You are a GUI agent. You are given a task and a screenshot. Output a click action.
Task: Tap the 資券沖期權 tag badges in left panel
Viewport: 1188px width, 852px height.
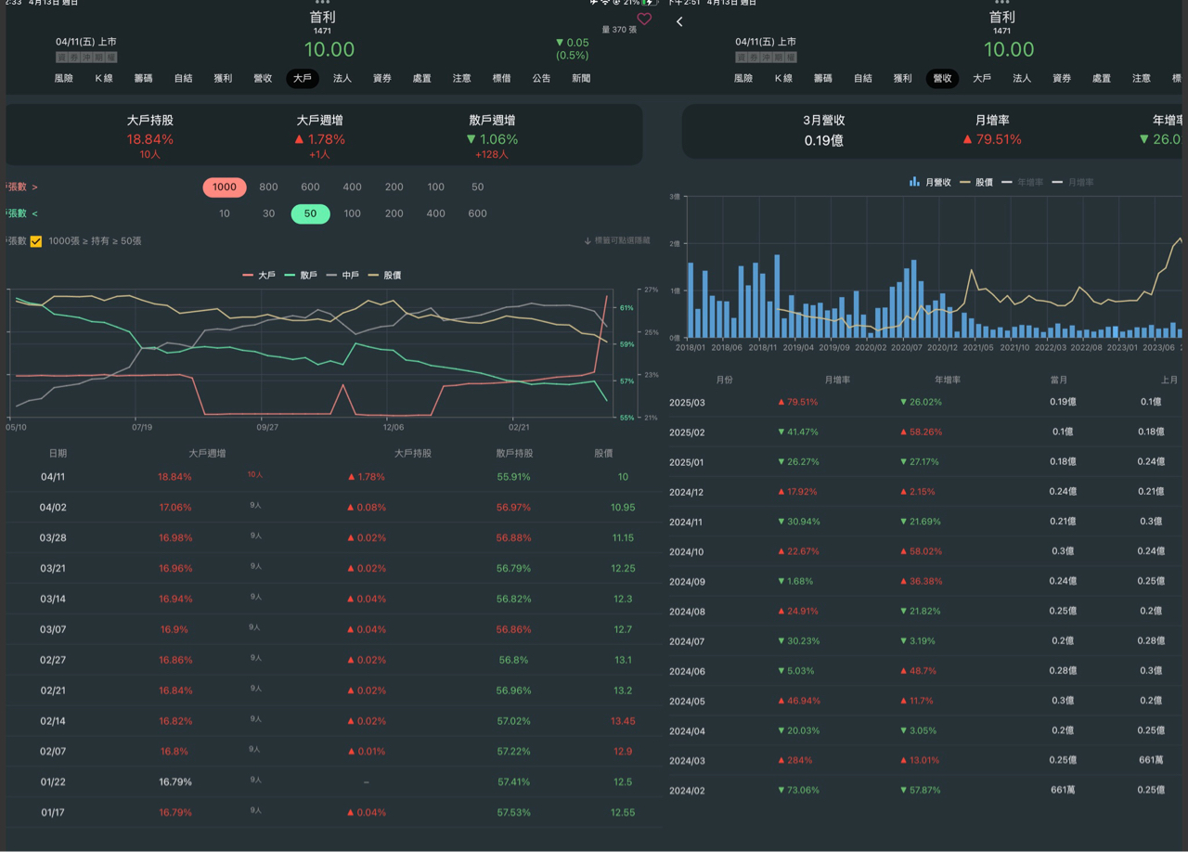click(86, 58)
